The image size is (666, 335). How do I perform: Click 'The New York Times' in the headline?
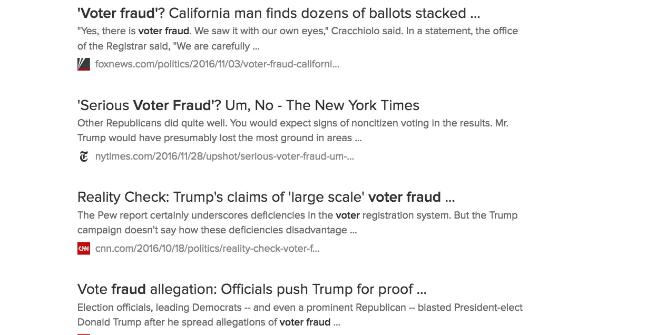tap(352, 105)
